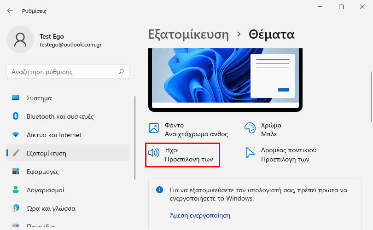Click the search magnifier icon
This screenshot has width=373, height=230.
[x=121, y=71]
